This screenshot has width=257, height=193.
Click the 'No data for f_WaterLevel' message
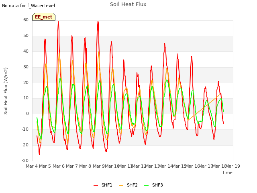tap(29, 6)
